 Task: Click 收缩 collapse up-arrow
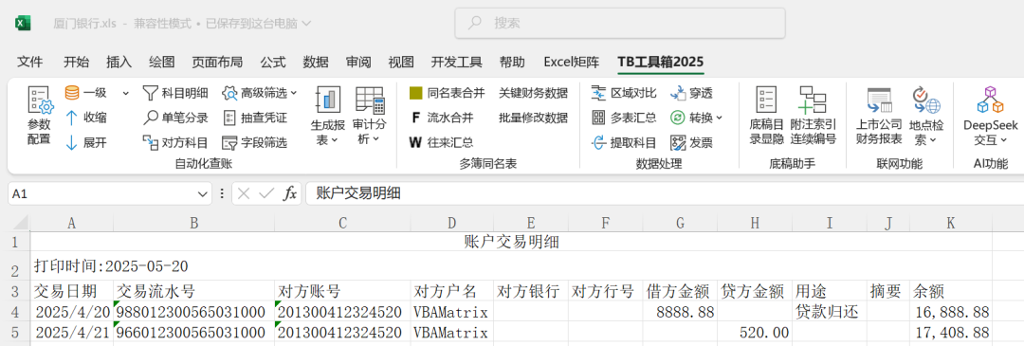(x=72, y=118)
